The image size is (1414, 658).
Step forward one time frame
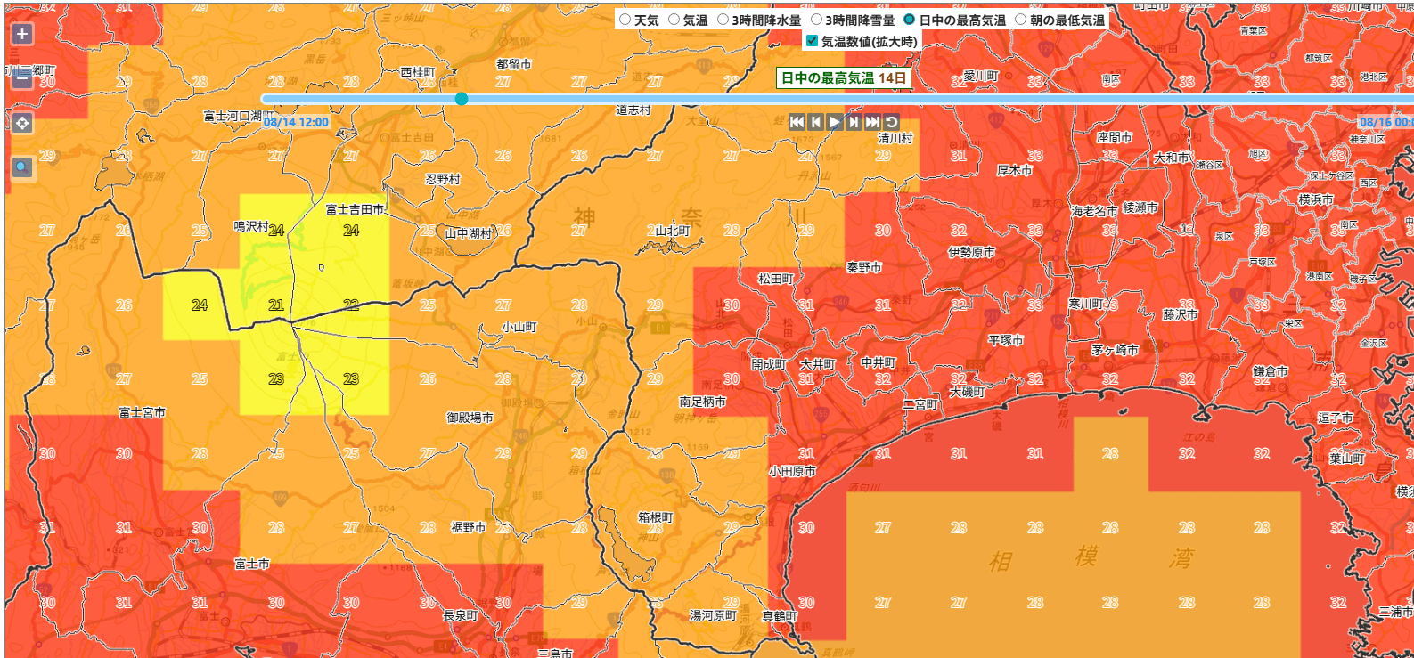coord(854,122)
